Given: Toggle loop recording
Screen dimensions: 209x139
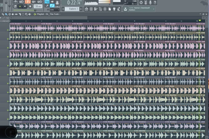Looking at the screenshot, I should click(40, 2).
